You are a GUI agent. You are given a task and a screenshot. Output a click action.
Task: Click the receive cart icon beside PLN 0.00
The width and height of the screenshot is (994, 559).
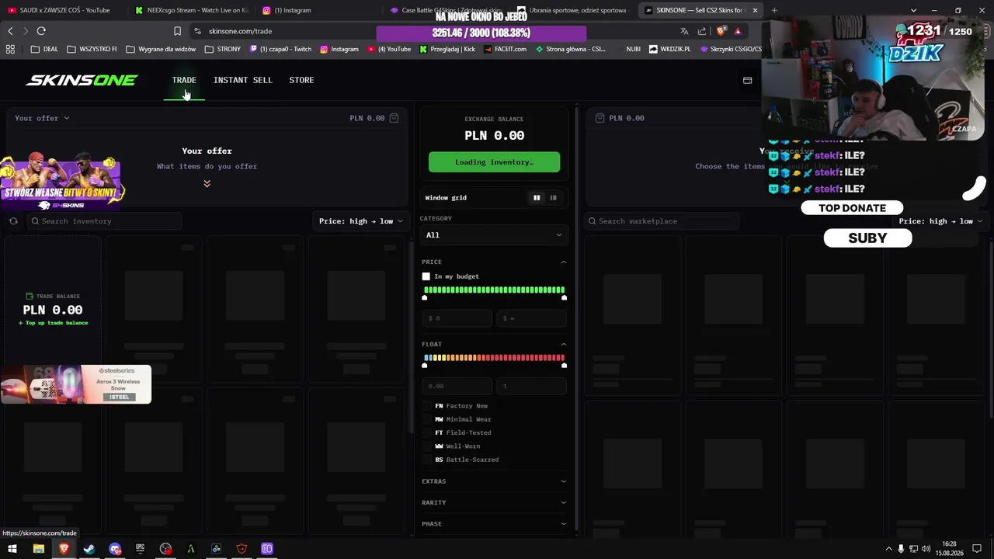[600, 118]
